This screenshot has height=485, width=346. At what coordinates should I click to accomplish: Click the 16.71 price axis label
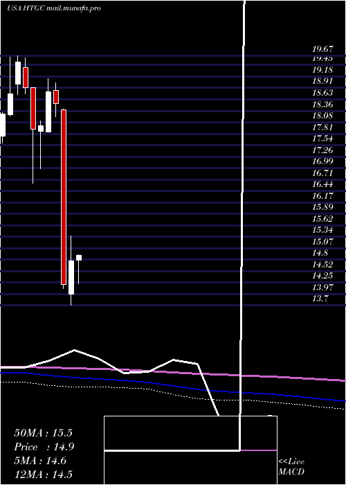point(322,173)
